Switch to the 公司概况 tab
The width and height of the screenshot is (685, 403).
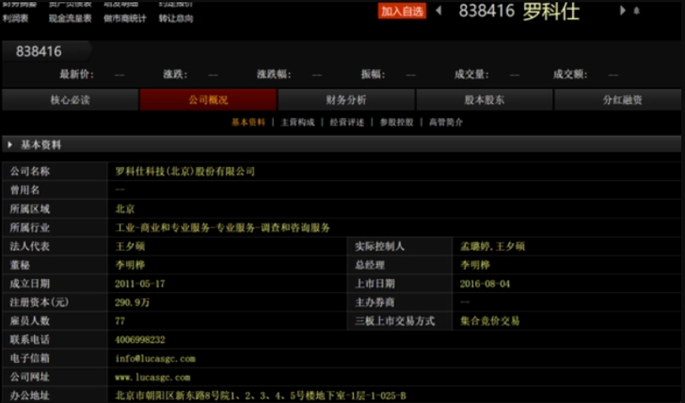pos(208,100)
